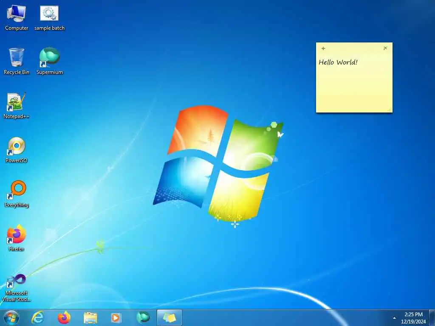Launch Firefox from the taskbar
The height and width of the screenshot is (326, 435).
click(x=64, y=318)
